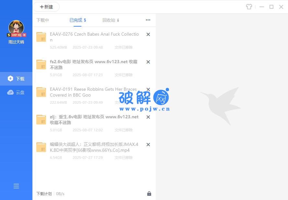The image size is (288, 200).
Task: Click the T-shirt skin/theme icon in titlebar
Action: [249, 6]
